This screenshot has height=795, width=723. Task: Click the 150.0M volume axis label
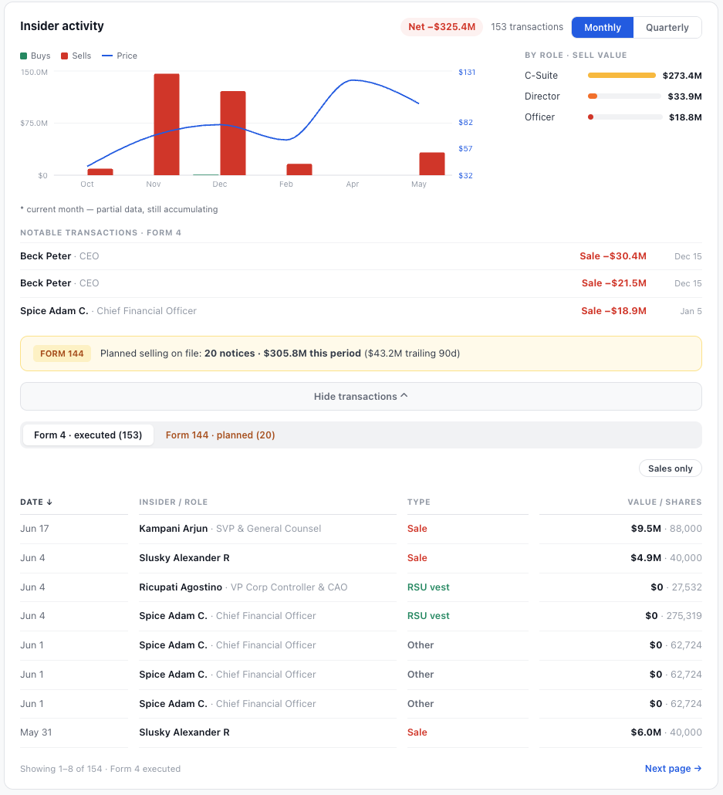coord(35,72)
